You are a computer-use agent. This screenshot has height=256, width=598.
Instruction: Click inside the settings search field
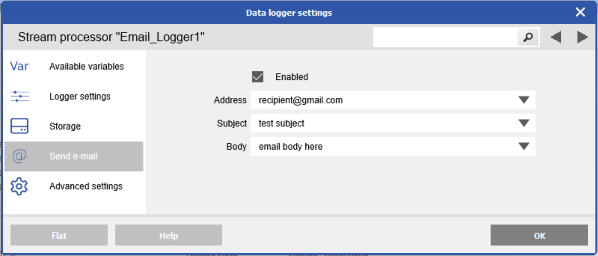tap(445, 37)
